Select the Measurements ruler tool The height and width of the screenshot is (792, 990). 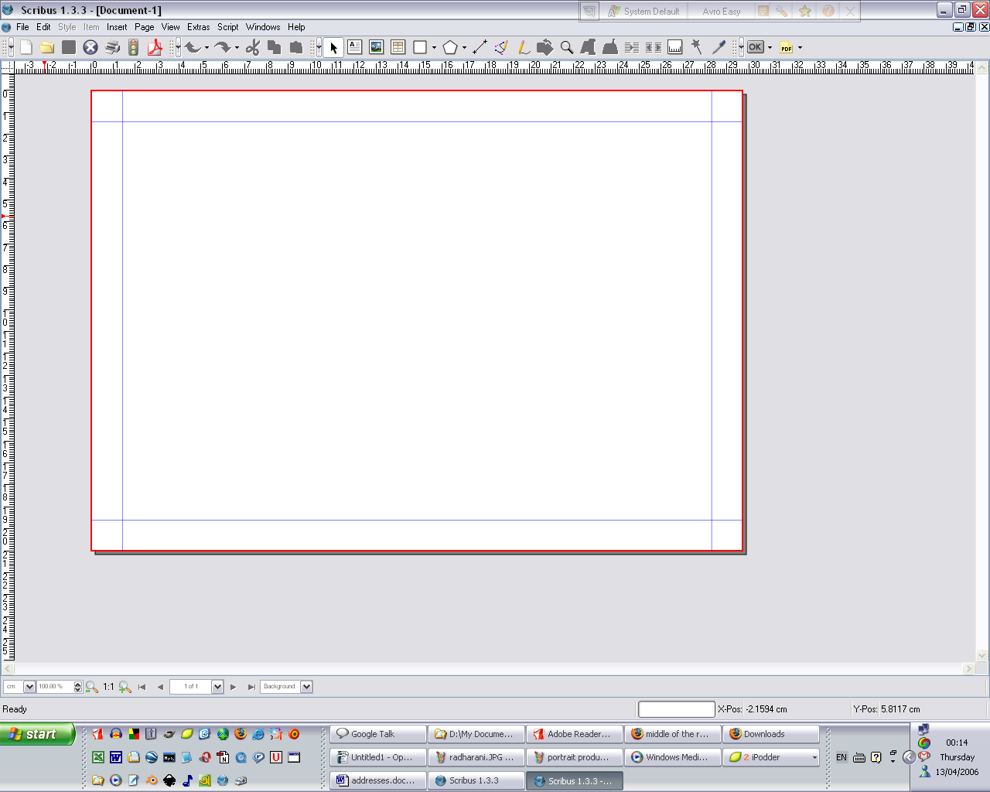point(675,47)
